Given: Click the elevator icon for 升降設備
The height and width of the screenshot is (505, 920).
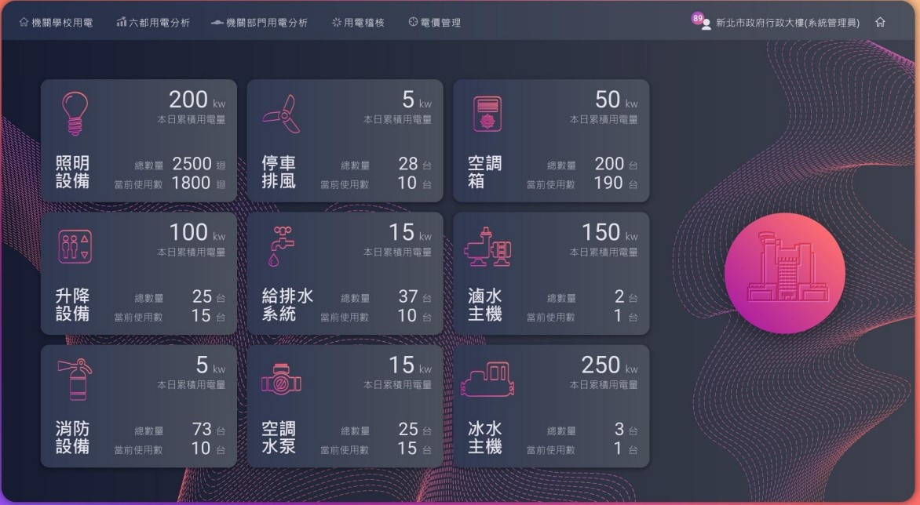Looking at the screenshot, I should [75, 247].
